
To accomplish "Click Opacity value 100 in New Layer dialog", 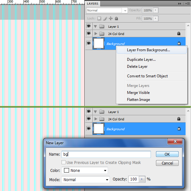I will 134,179.
